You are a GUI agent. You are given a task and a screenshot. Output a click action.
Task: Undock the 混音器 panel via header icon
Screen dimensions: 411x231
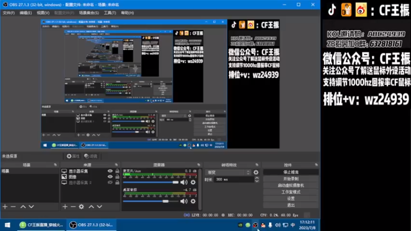tap(199, 165)
